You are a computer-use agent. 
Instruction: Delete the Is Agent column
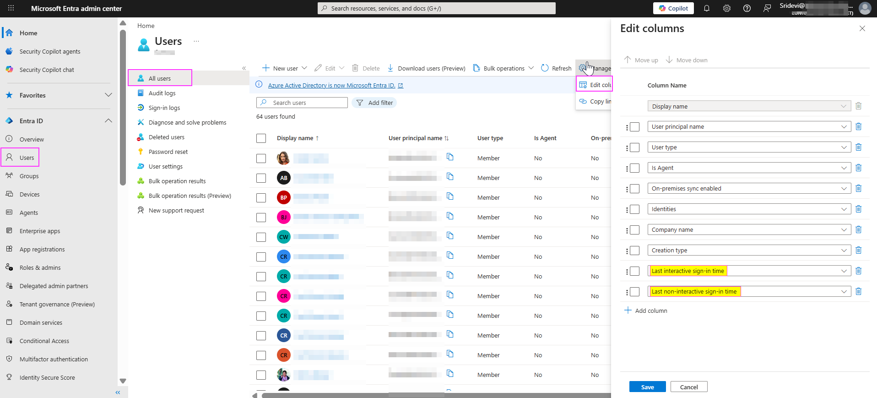[859, 168]
